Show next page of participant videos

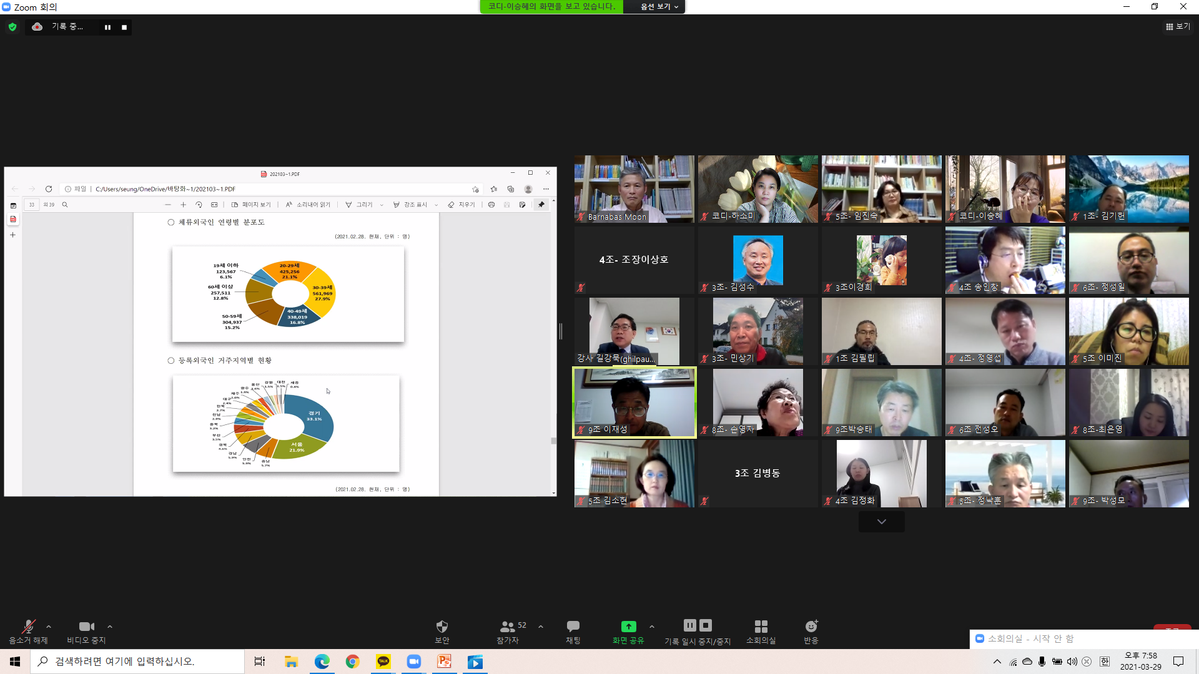[881, 522]
